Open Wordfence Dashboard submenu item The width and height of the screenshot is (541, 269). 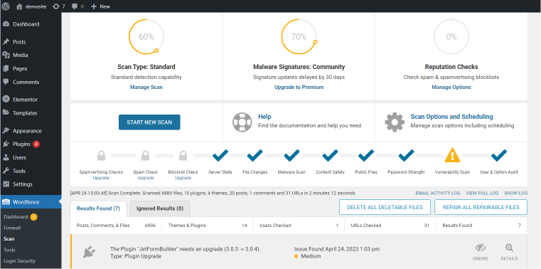16,217
